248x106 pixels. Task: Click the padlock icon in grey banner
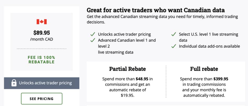tap(14, 83)
